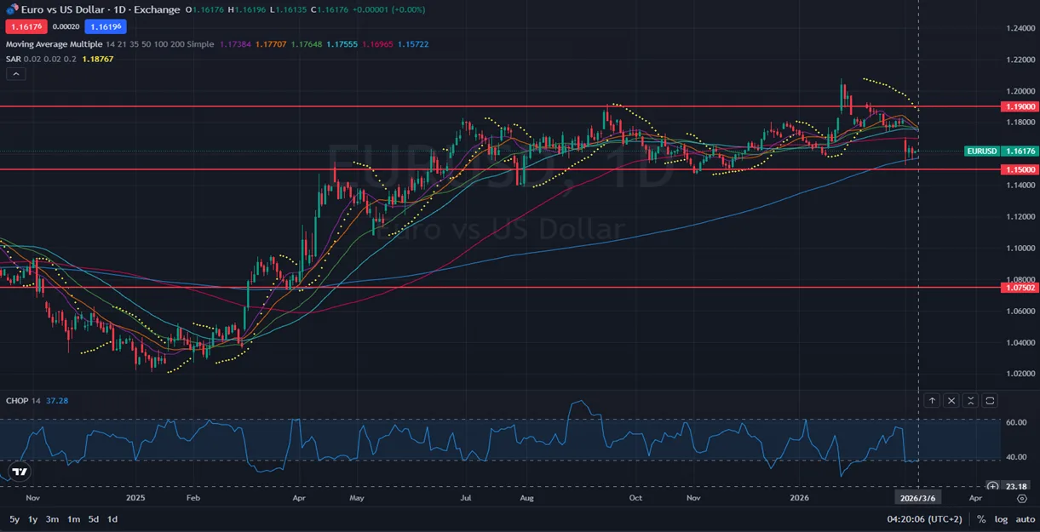Image resolution: width=1040 pixels, height=532 pixels.
Task: Click the blue buy price 1.16196 button
Action: coord(106,26)
